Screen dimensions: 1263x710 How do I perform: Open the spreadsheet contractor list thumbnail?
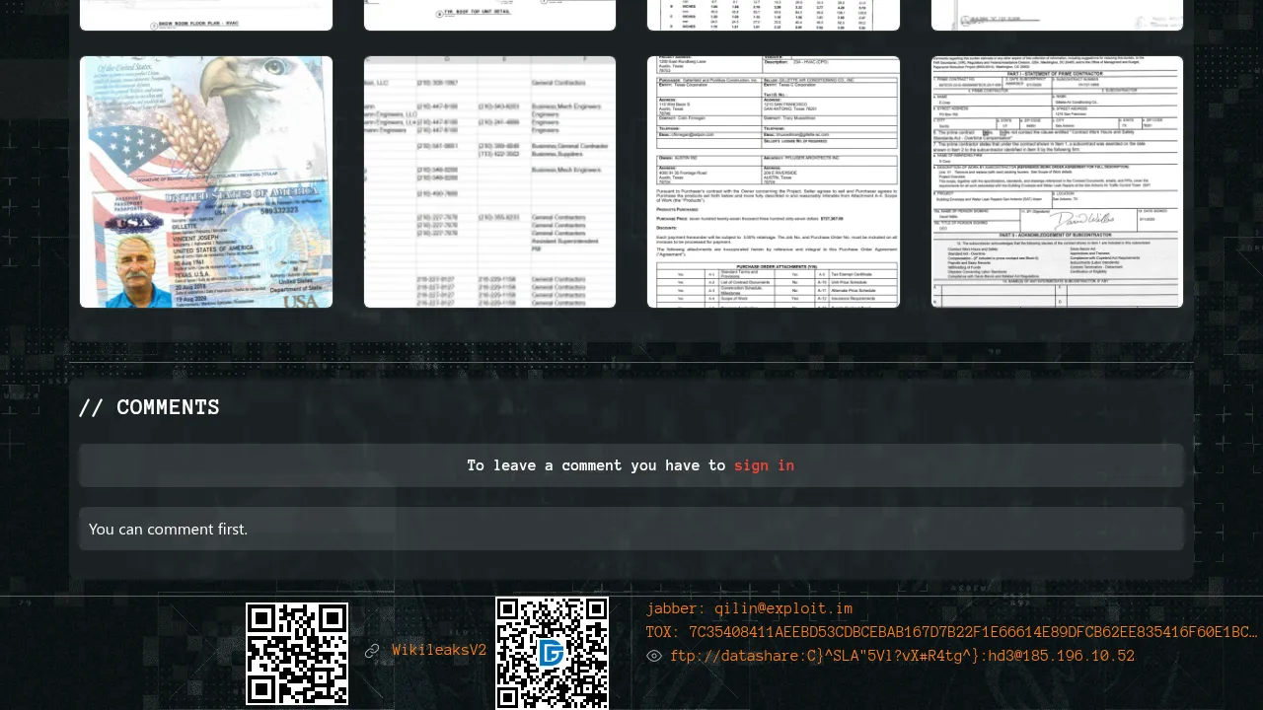pos(489,182)
